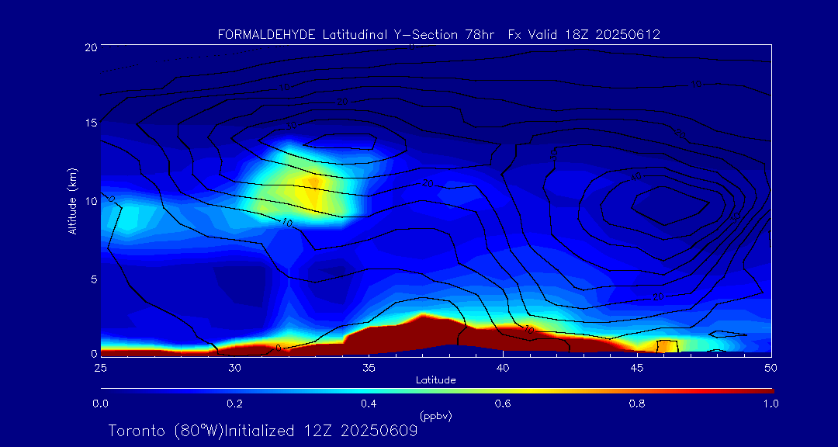Click altitude axis tick label 15
This screenshot has height=447, width=838.
point(90,123)
